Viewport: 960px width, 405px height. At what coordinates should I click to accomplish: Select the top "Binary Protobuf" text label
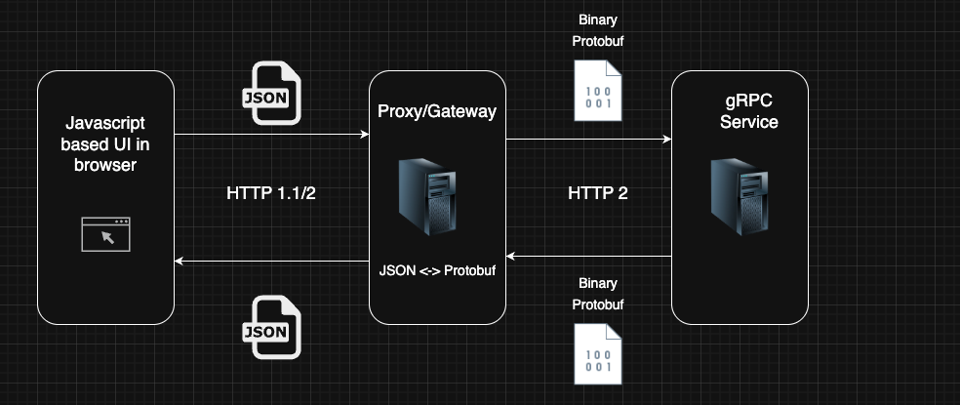pos(597,31)
